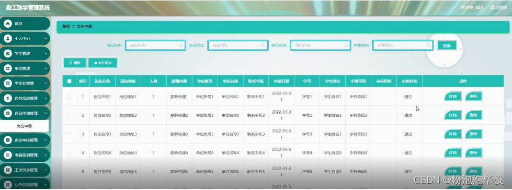Open 详情 for row 2
The height and width of the screenshot is (190, 512).
[x=453, y=115]
